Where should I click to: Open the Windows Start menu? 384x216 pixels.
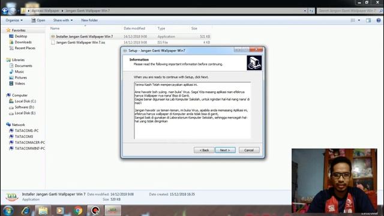[x=8, y=211]
